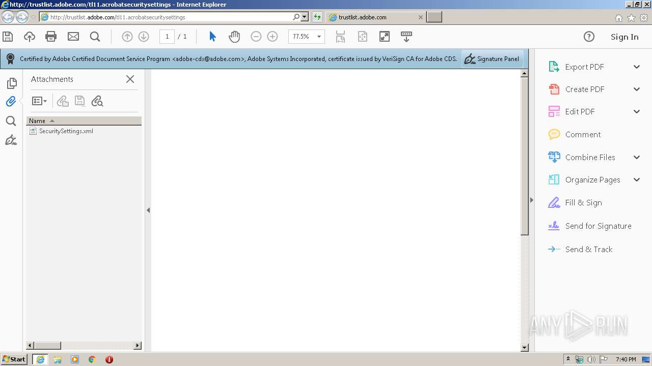Image resolution: width=652 pixels, height=366 pixels.
Task: Click the Save file floppy icon
Action: click(8, 37)
